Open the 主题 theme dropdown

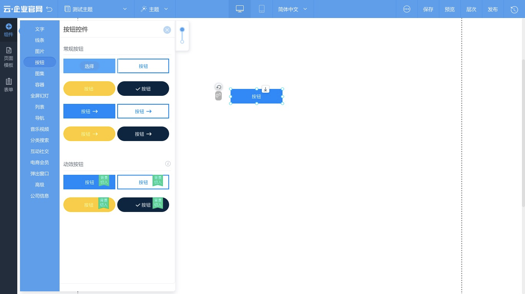[155, 9]
